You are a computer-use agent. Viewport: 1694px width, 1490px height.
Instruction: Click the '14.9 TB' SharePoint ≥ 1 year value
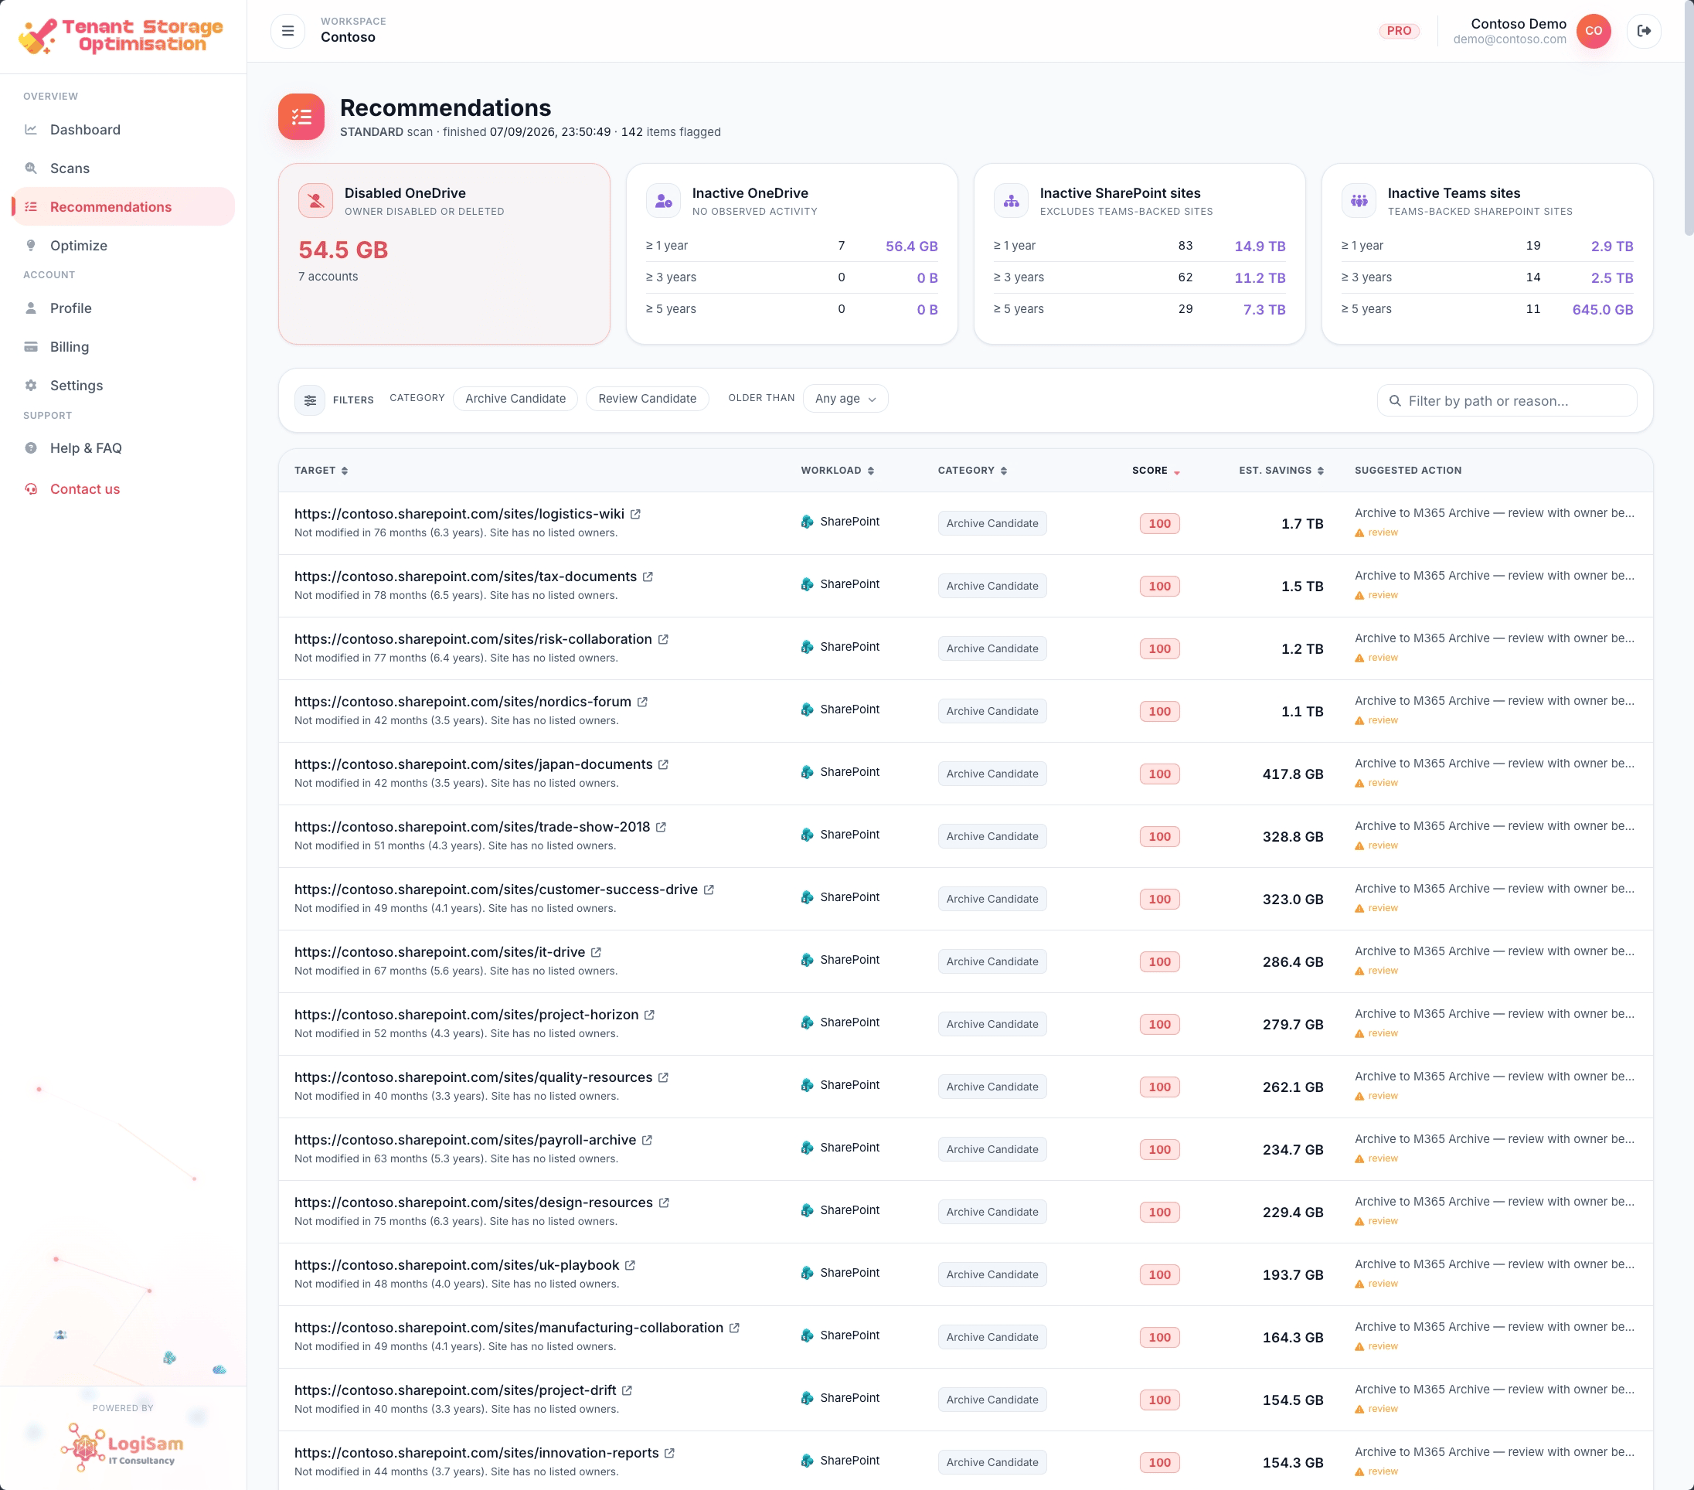pos(1260,246)
